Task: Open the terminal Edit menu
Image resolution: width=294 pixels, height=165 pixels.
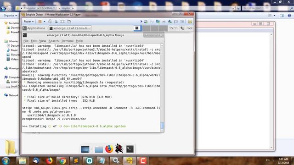Action: [34, 41]
